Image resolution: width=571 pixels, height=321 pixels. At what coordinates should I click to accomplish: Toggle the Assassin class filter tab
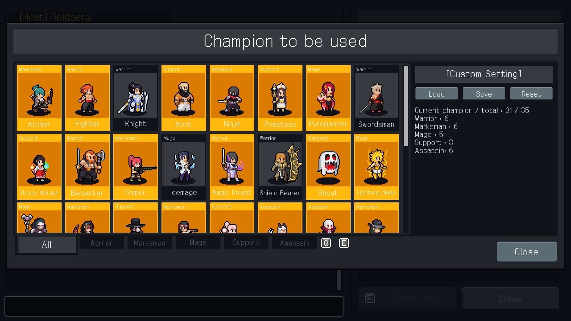(294, 243)
